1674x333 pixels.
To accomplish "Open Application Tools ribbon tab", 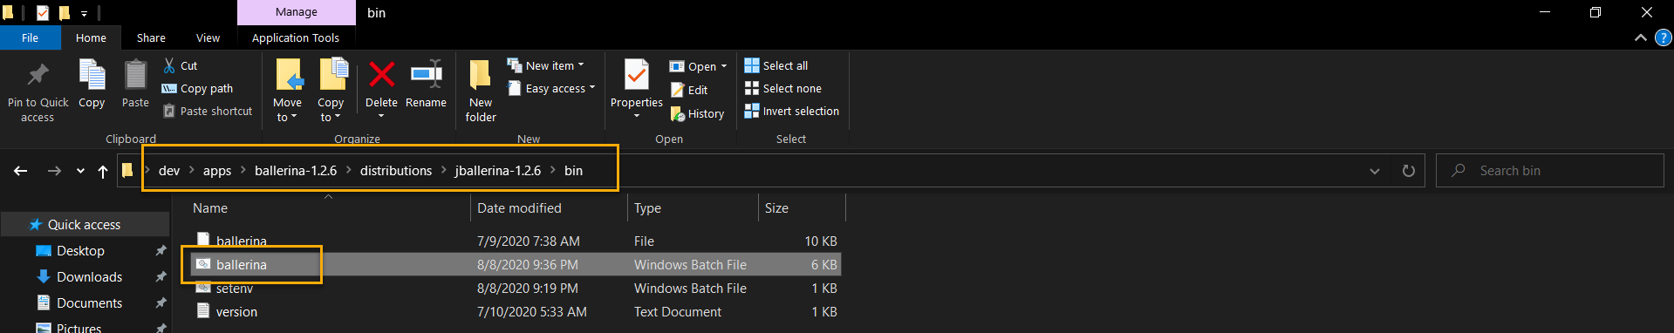I will pyautogui.click(x=296, y=37).
